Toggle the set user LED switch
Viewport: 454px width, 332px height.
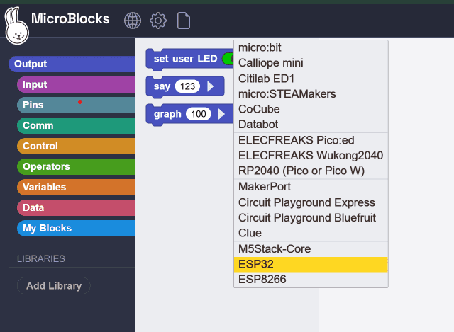click(228, 59)
